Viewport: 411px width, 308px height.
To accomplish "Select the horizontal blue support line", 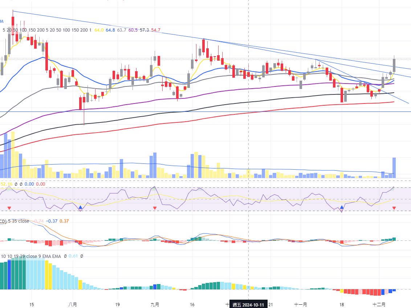I will point(206,112).
